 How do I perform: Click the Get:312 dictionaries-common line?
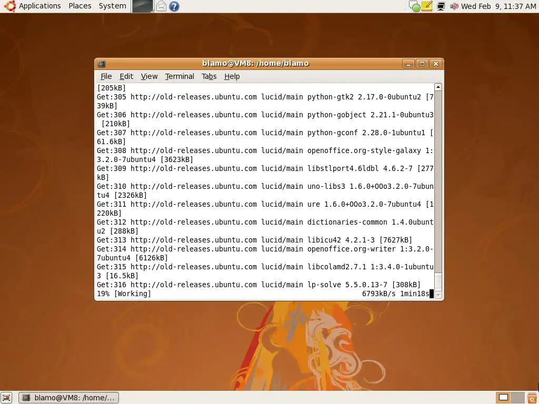click(x=265, y=222)
